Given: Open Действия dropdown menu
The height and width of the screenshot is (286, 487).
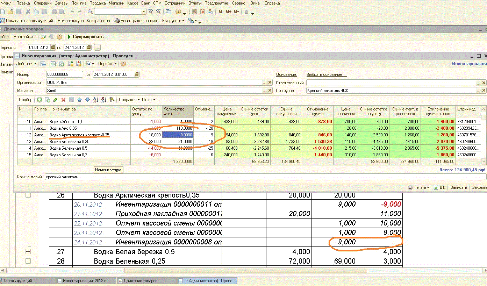Looking at the screenshot, I should pyautogui.click(x=27, y=64).
